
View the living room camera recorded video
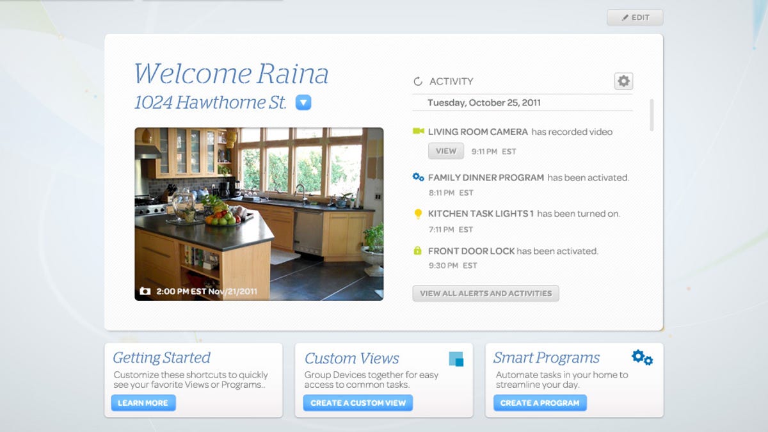click(445, 151)
